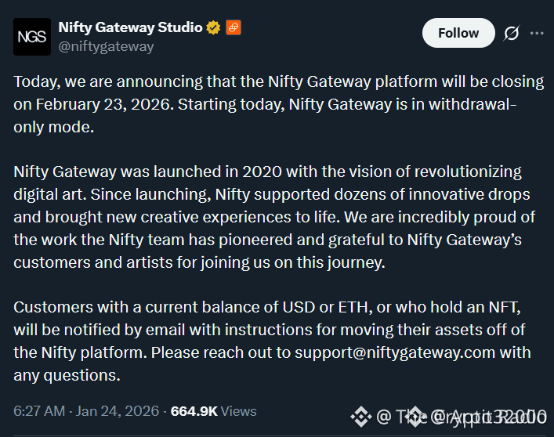The width and height of the screenshot is (554, 437).
Task: Click the words "any questions" ending the post
Action: pos(67,375)
